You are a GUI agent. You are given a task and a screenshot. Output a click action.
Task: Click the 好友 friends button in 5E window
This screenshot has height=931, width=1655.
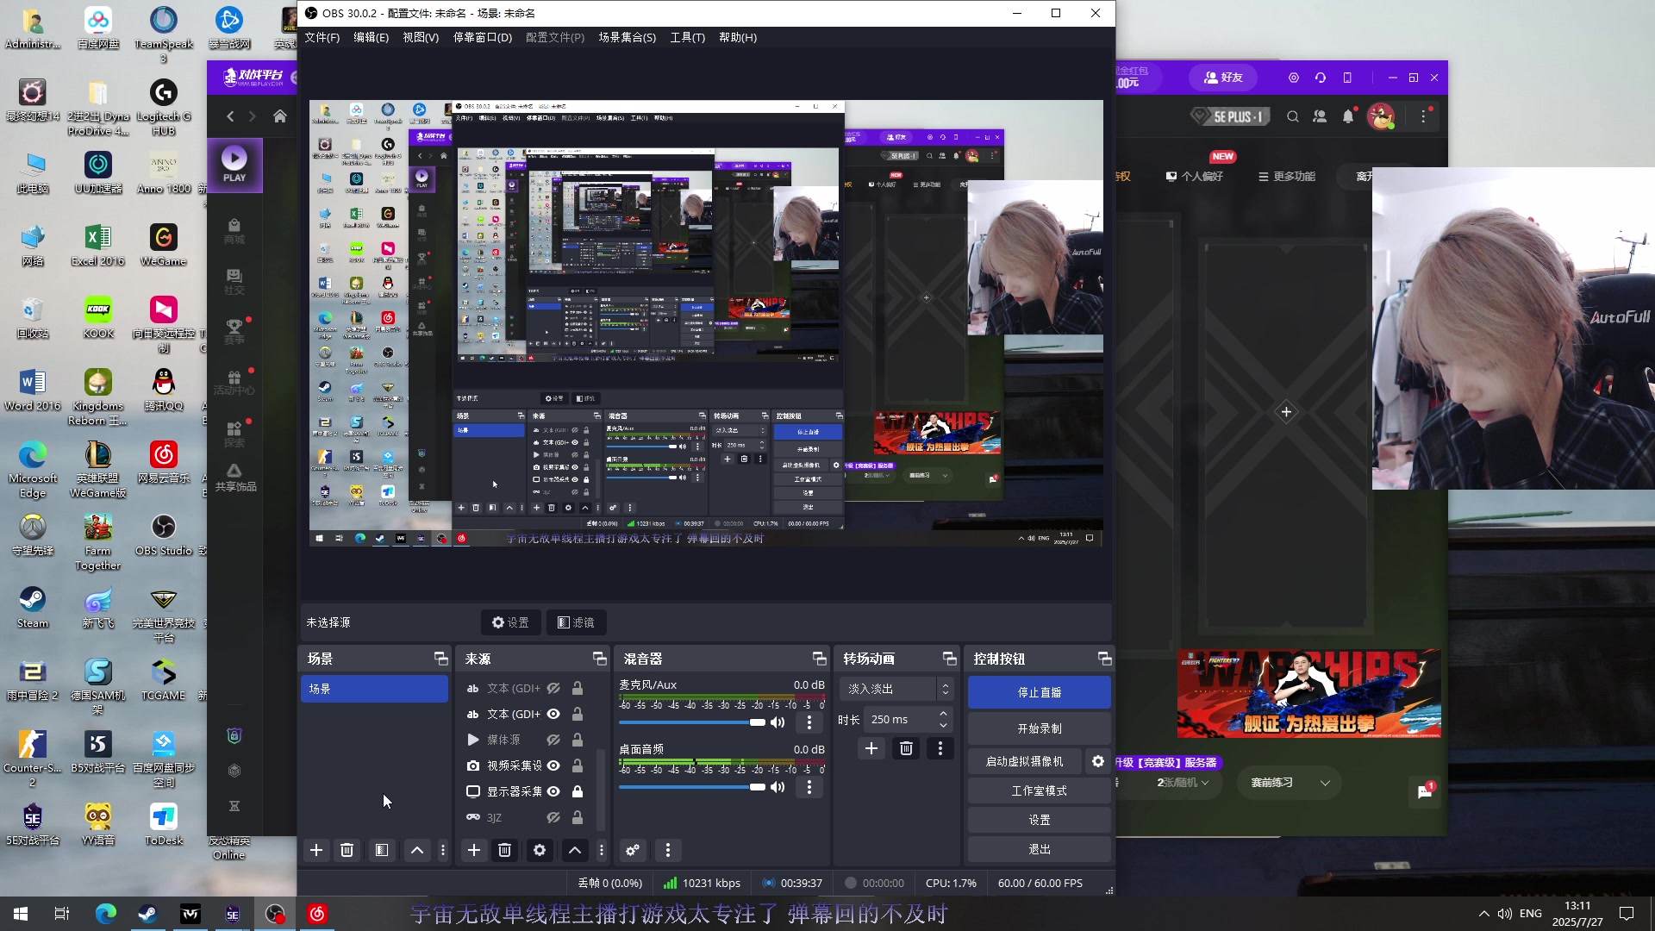[x=1223, y=78]
